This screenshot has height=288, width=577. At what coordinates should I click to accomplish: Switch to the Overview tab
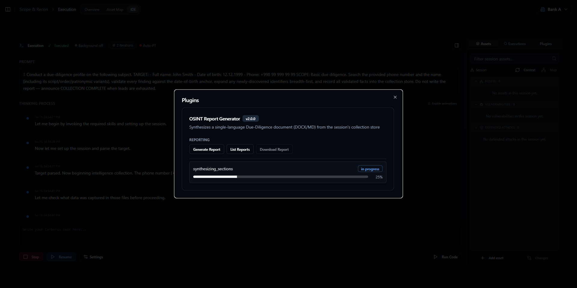click(92, 10)
